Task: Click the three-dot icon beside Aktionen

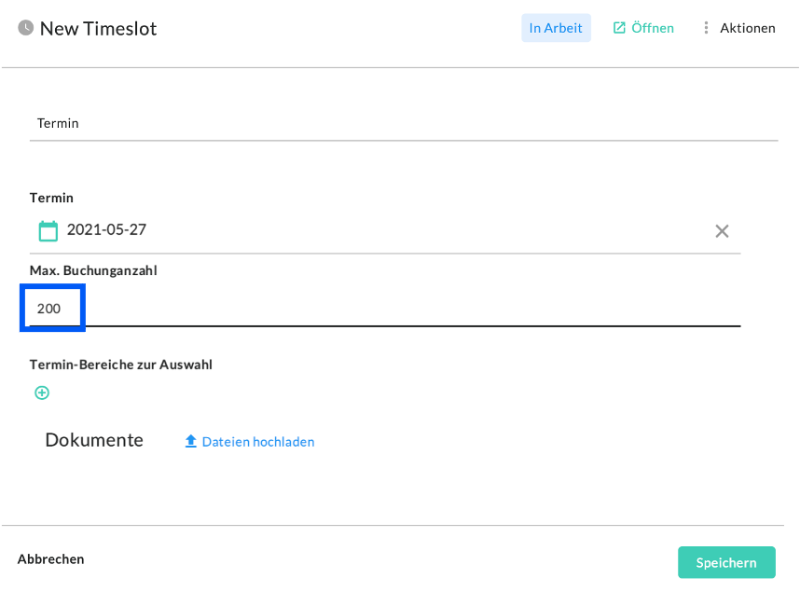Action: [x=706, y=28]
